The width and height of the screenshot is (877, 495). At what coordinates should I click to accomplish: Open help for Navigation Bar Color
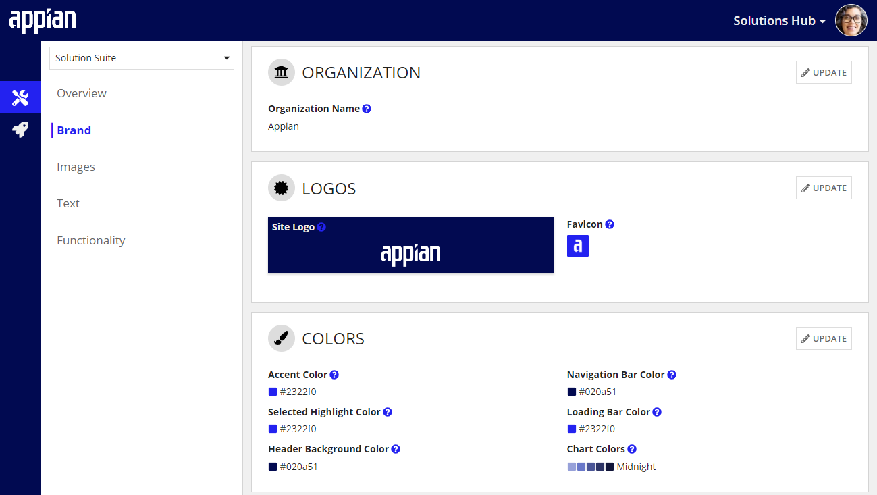click(672, 375)
